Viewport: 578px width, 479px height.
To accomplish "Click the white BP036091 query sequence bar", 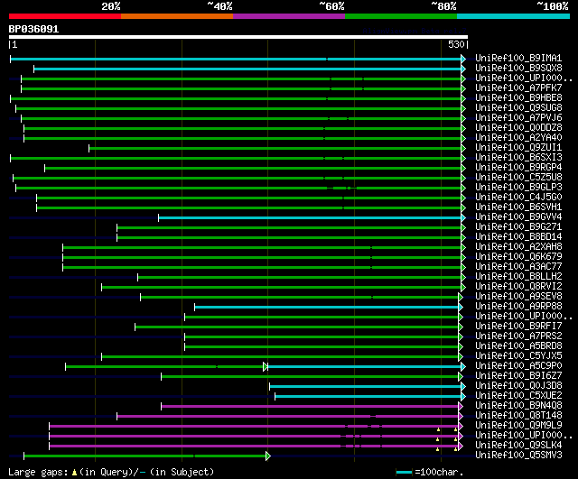I will tap(238, 37).
